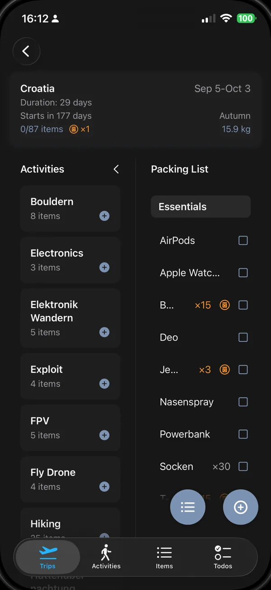
Task: Add the Exploit activity with plus icon
Action: point(104,384)
